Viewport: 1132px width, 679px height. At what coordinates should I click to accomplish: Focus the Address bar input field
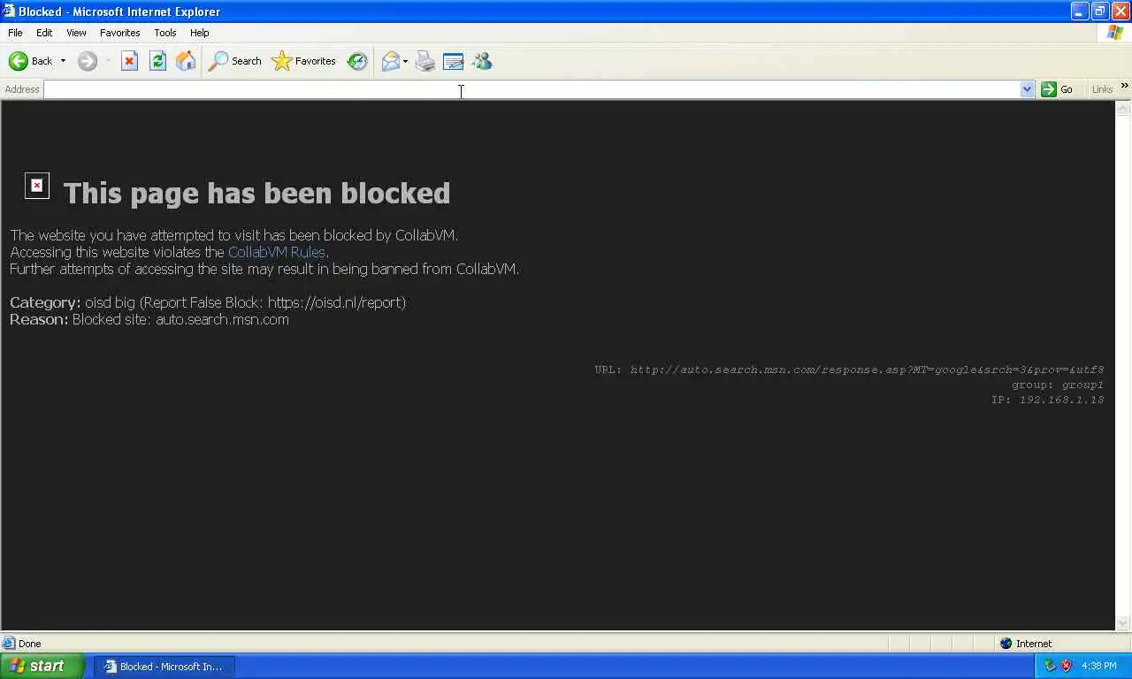coord(532,89)
